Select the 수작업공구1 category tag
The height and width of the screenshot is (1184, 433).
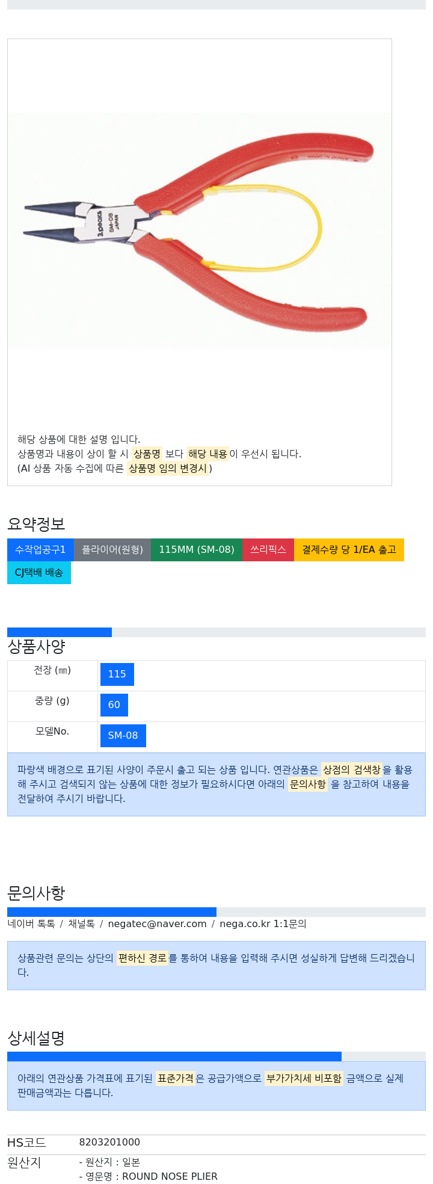pyautogui.click(x=40, y=550)
